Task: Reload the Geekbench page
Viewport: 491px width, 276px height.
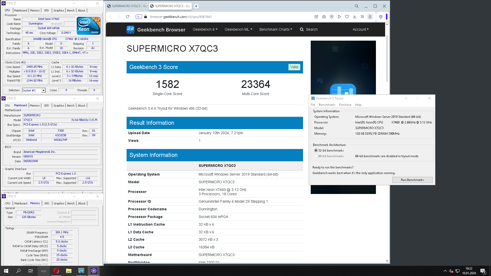Action: click(x=128, y=17)
